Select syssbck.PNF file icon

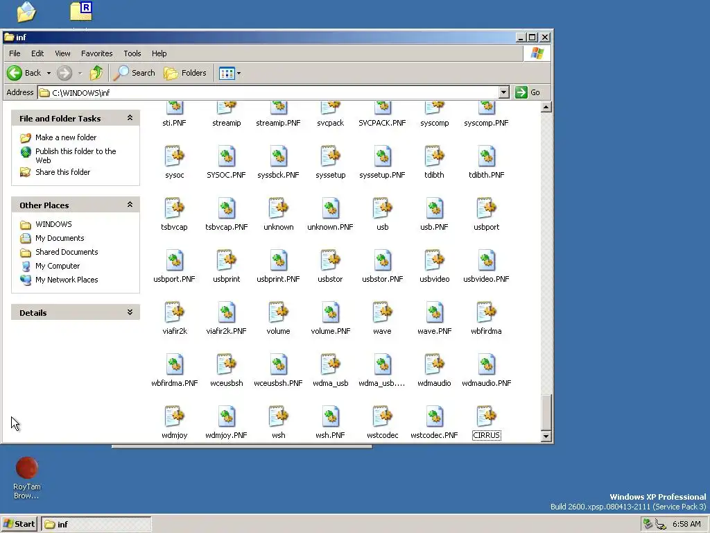click(x=278, y=156)
